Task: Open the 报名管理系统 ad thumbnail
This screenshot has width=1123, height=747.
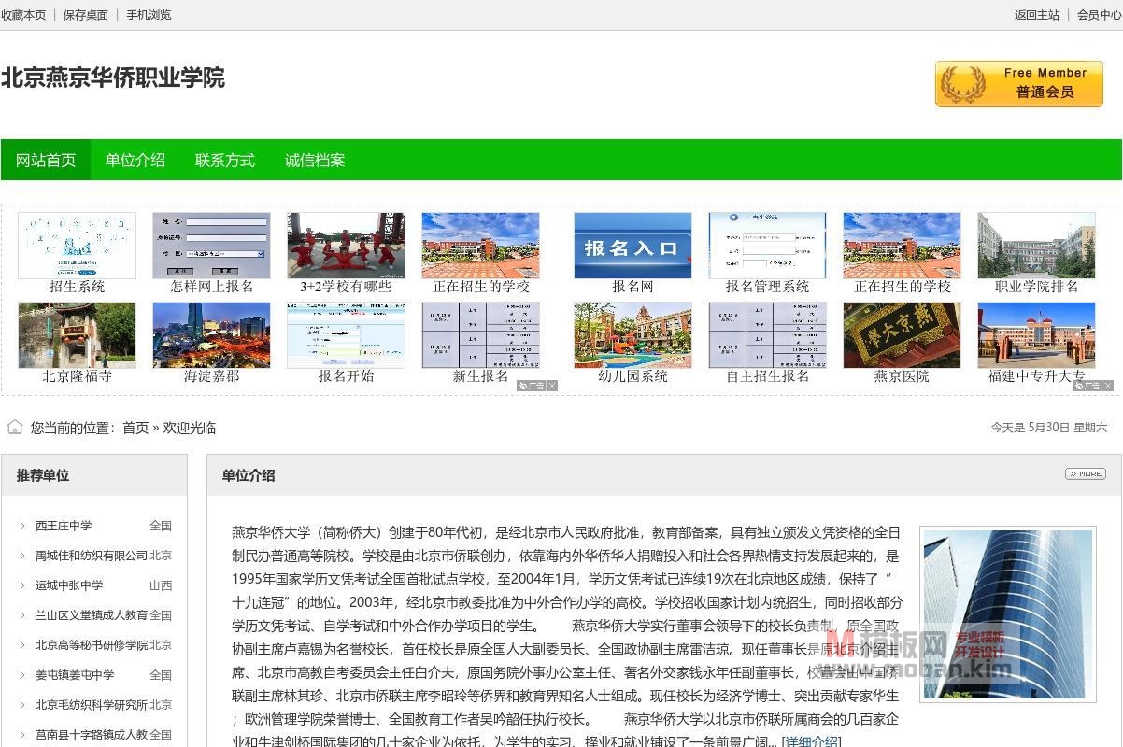Action: (767, 246)
